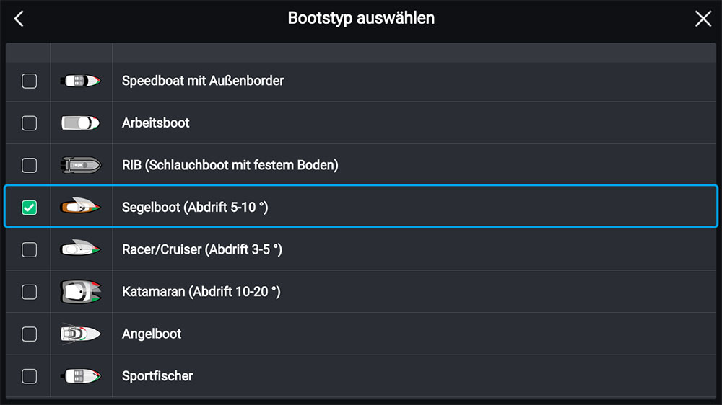
Task: Choose the Racer/Cruiser (Abdrift 3-5 °) label
Action: [201, 249]
